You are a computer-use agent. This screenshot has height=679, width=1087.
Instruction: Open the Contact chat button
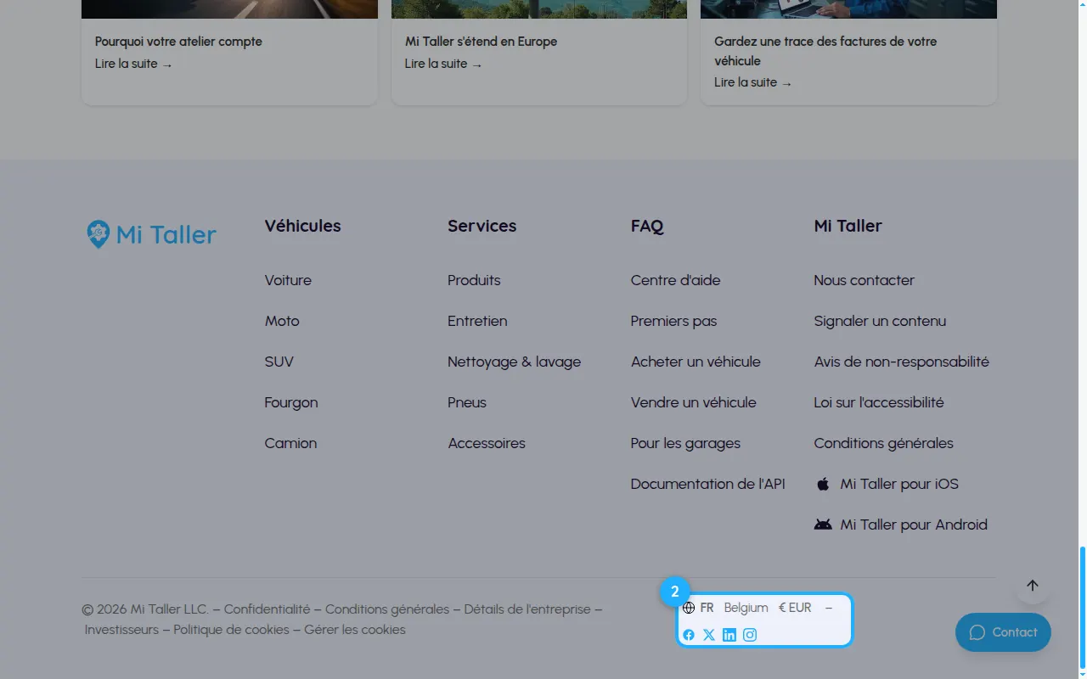(x=1003, y=632)
